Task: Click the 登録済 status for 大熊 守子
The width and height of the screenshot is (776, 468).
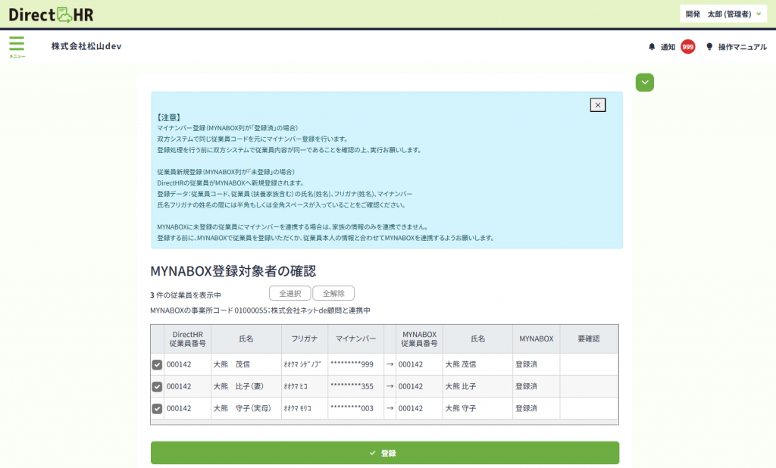Action: [526, 409]
